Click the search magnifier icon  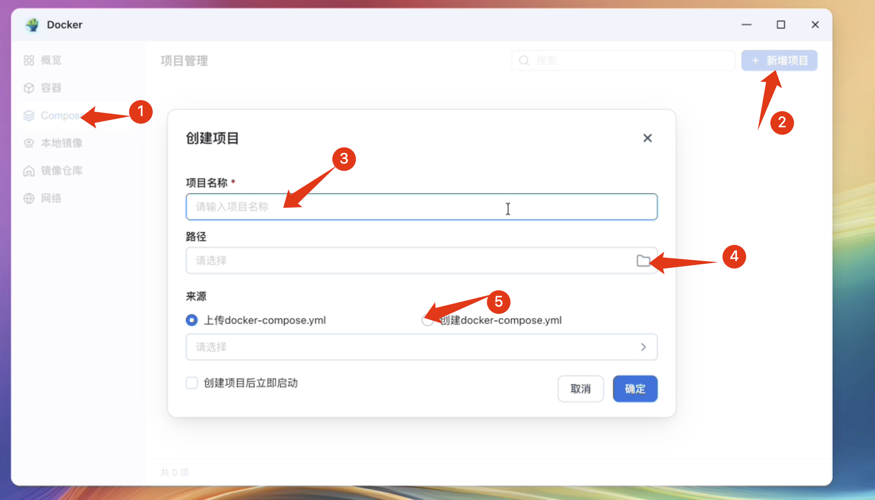524,61
